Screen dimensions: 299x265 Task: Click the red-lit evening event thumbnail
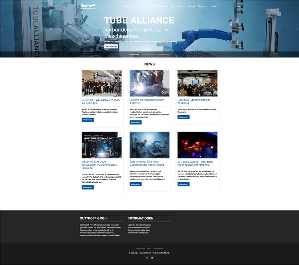click(197, 145)
